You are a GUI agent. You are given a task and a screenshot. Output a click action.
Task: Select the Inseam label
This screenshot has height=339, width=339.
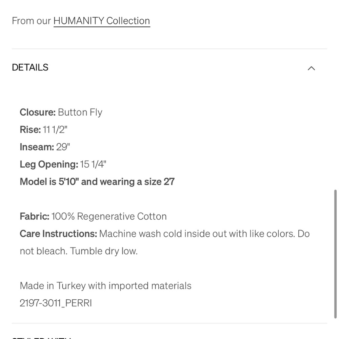[37, 147]
